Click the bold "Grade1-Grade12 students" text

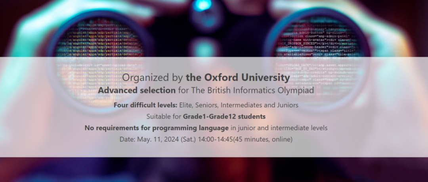(224, 116)
